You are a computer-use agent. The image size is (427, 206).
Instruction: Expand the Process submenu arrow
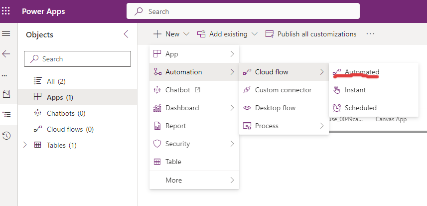(322, 126)
